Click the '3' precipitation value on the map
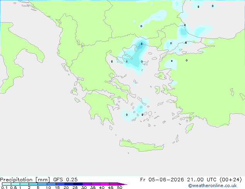Image resolution: width=245 pixels, height=189 pixels. pyautogui.click(x=141, y=44)
